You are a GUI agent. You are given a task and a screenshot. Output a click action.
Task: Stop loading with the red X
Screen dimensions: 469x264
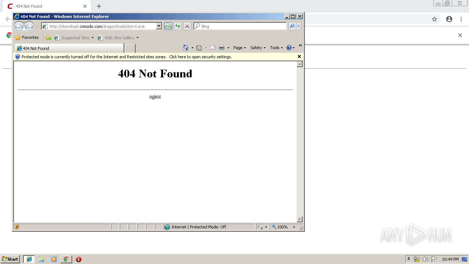pos(187,26)
